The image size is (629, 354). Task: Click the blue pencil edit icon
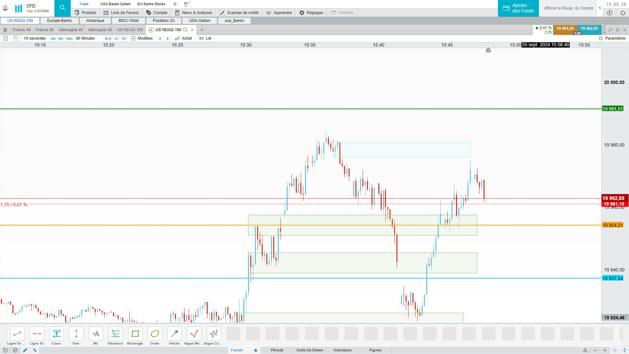[x=25, y=350]
